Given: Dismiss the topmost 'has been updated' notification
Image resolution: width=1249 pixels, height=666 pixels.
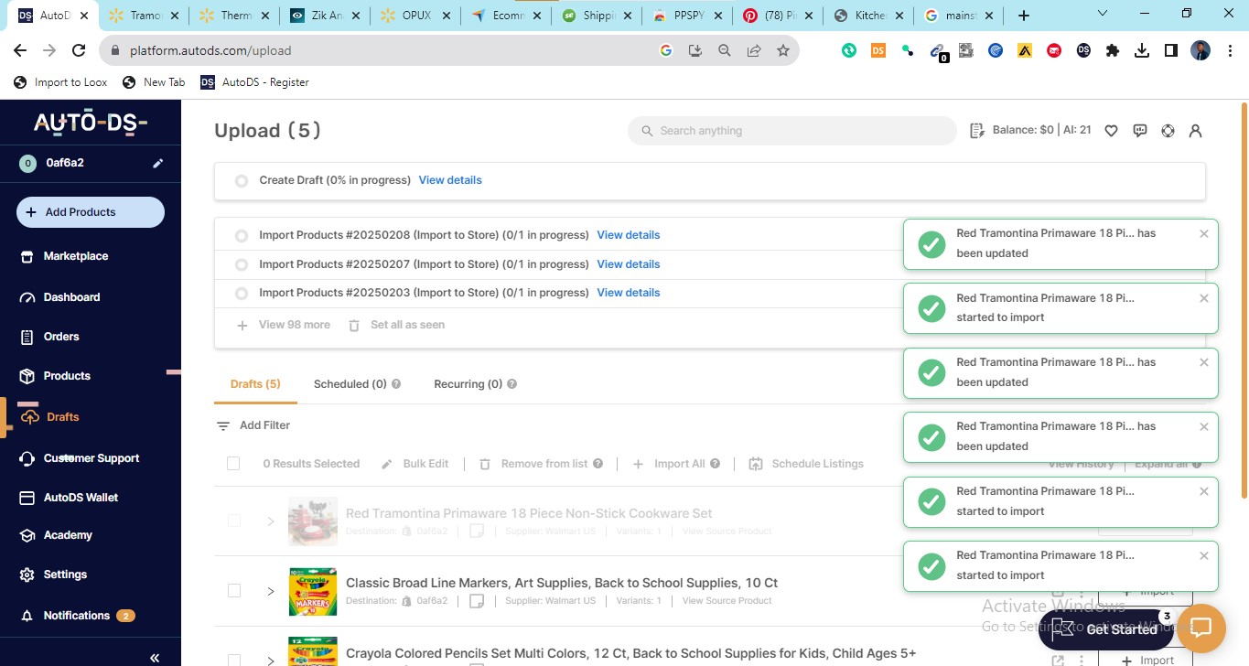Looking at the screenshot, I should pyautogui.click(x=1204, y=233).
